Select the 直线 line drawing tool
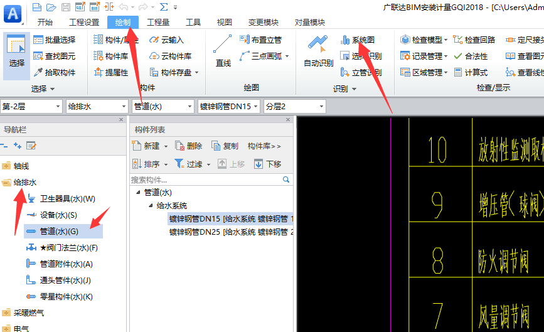The image size is (544, 332). tap(223, 51)
